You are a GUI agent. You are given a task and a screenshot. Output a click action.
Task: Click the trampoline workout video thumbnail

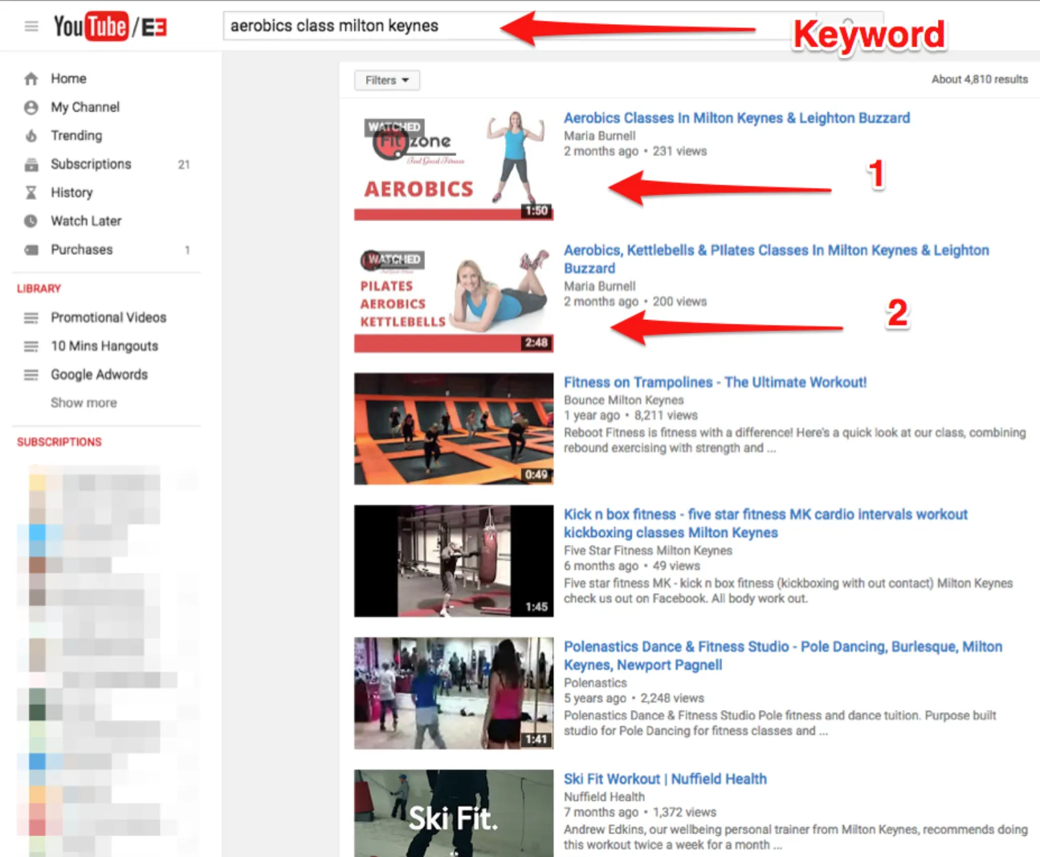(454, 429)
